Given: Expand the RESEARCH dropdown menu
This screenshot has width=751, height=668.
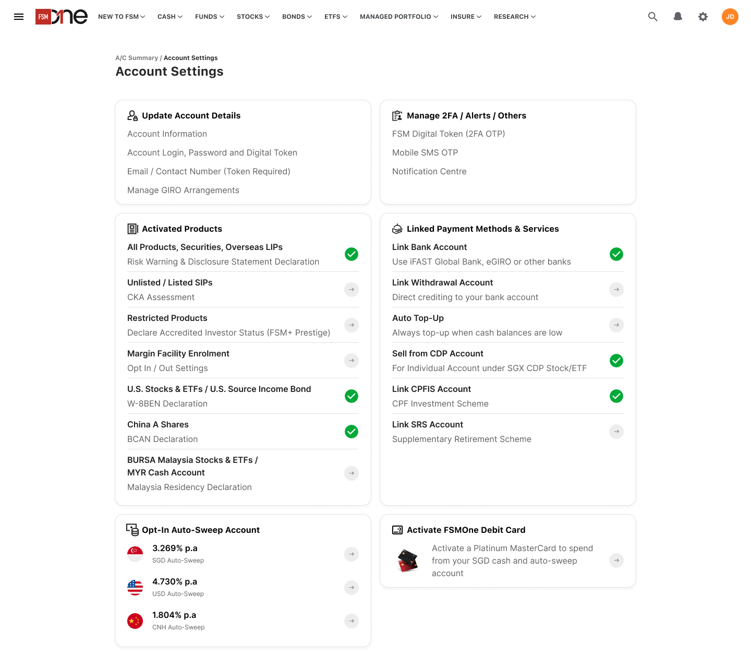Looking at the screenshot, I should point(515,17).
